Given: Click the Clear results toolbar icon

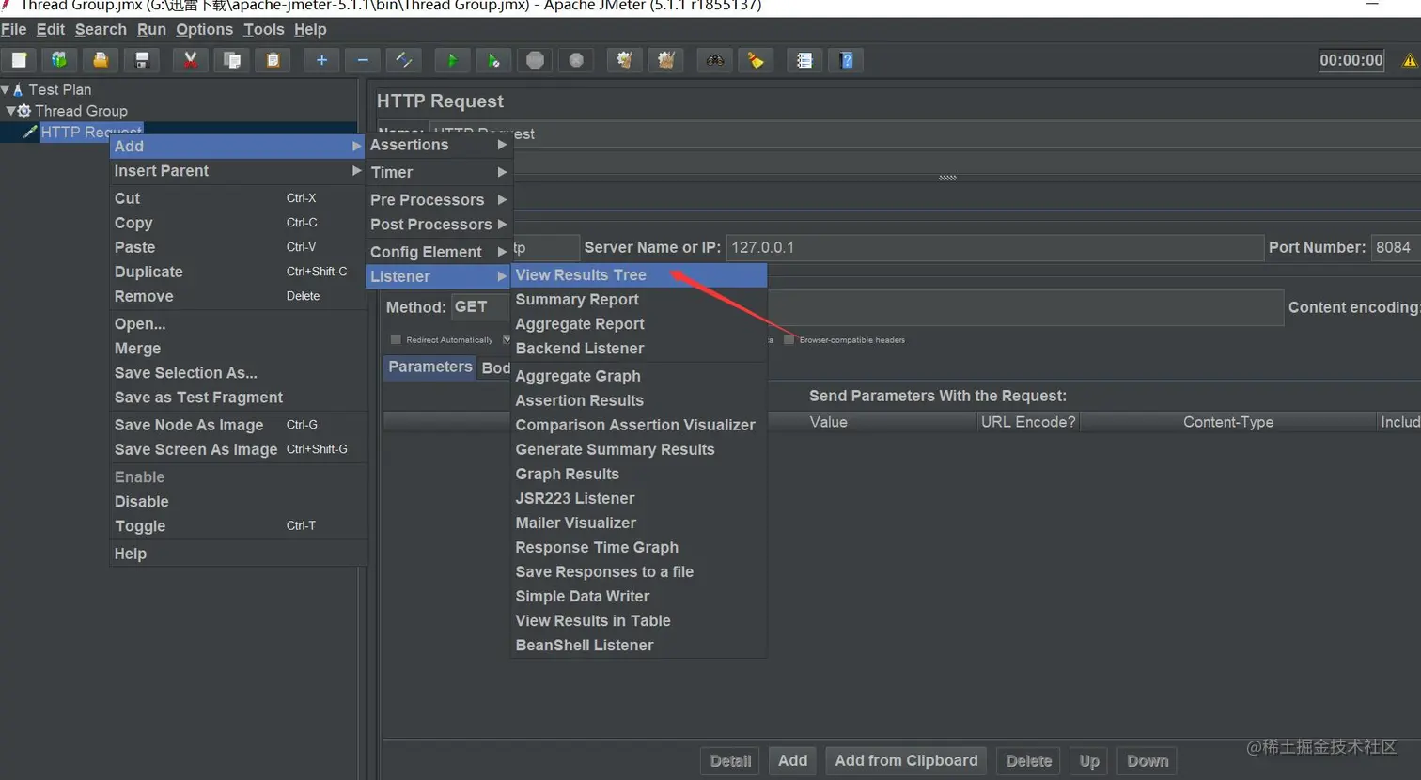Looking at the screenshot, I should tap(624, 60).
